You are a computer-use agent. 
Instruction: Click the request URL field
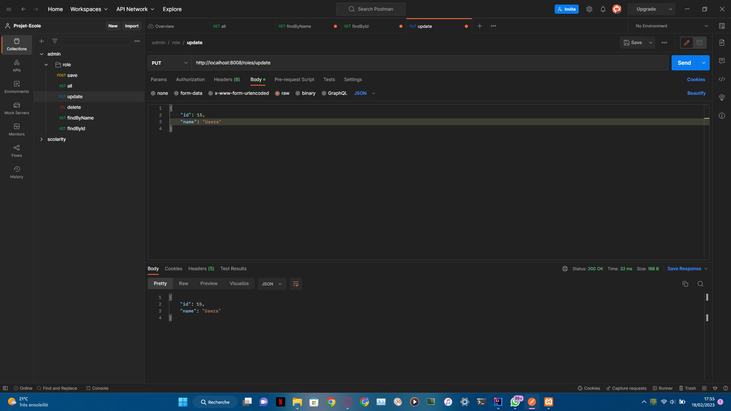[x=430, y=63]
